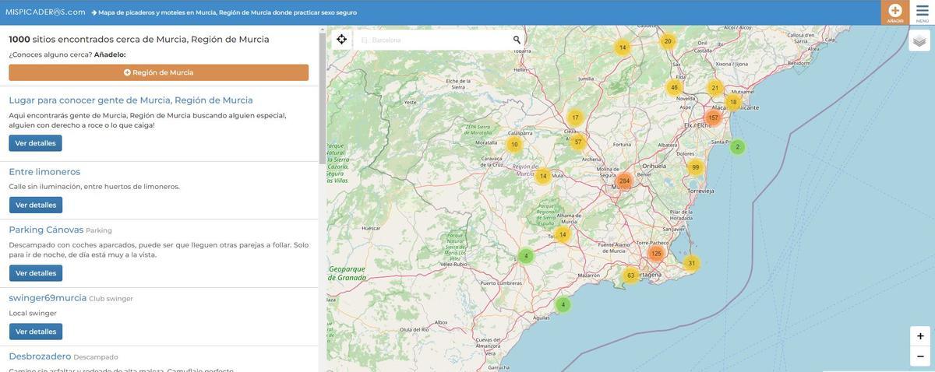The height and width of the screenshot is (372, 935).
Task: Zoom out with the minus map button
Action: [x=920, y=356]
